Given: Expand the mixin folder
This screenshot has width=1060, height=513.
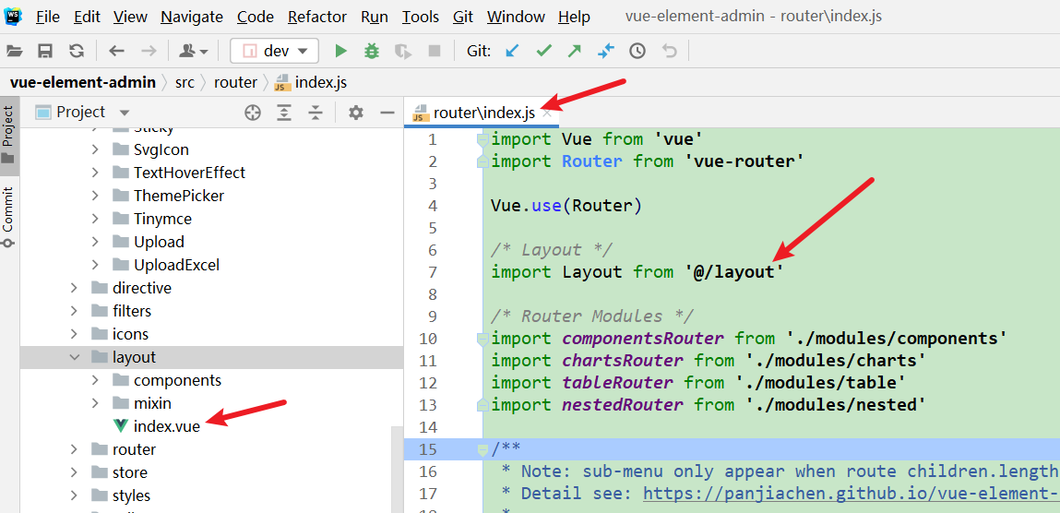Looking at the screenshot, I should click(96, 403).
